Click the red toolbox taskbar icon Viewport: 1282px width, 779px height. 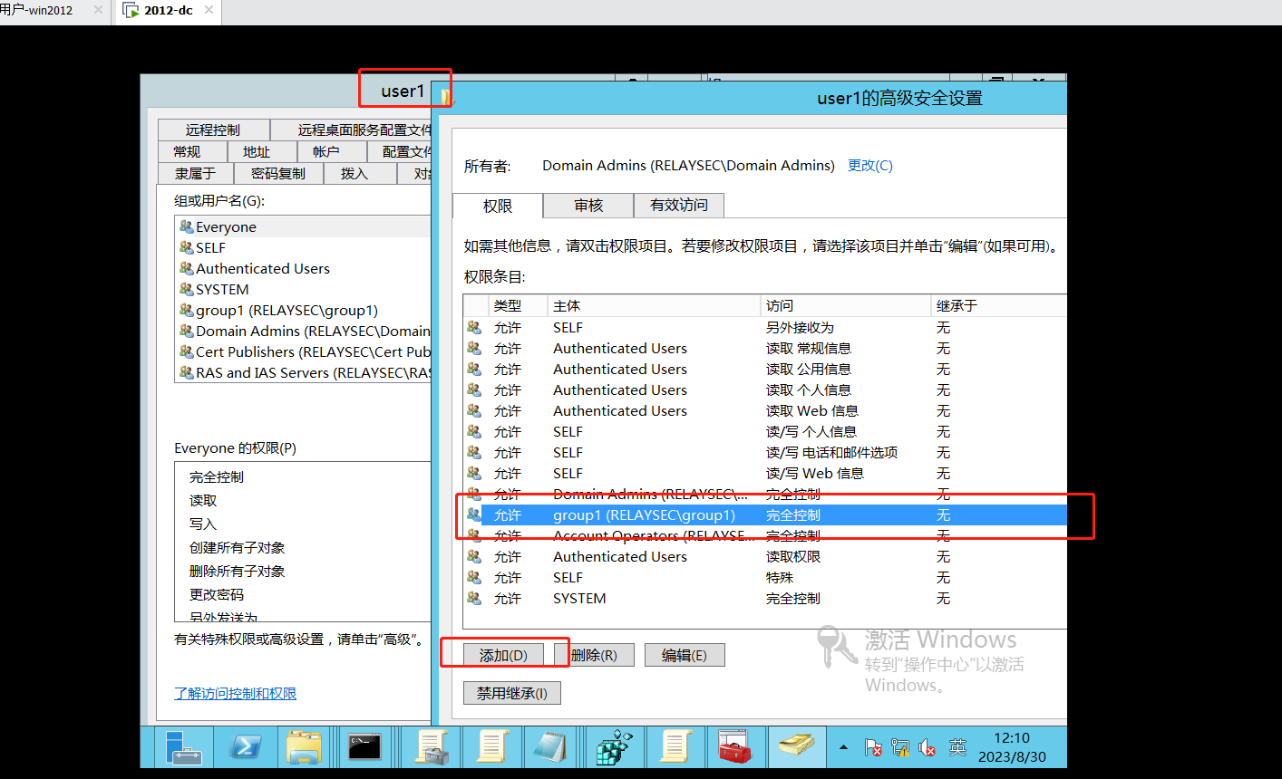pos(733,747)
